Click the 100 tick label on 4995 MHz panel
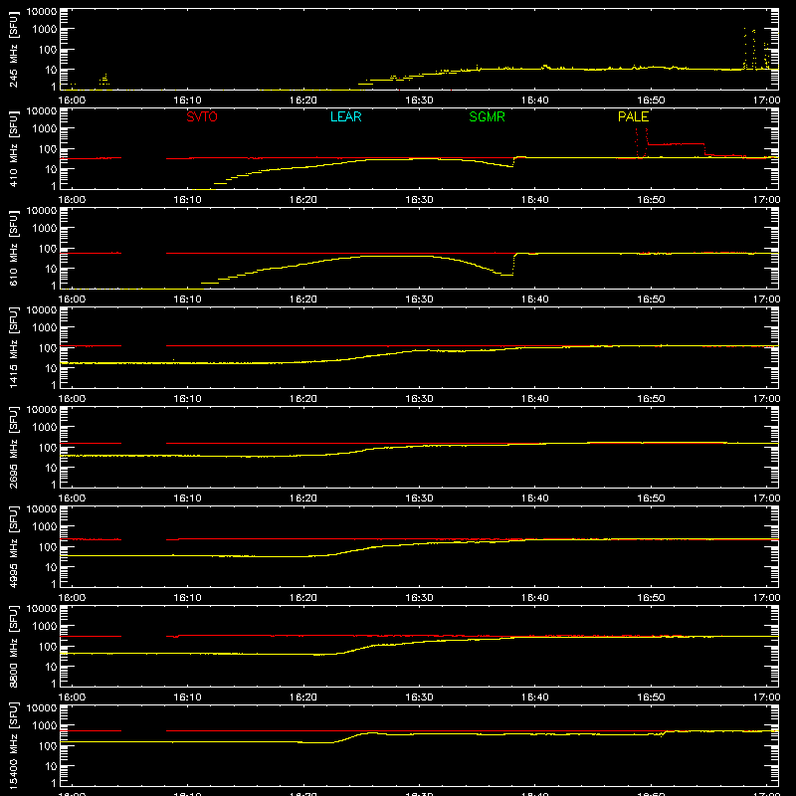The width and height of the screenshot is (796, 796). pos(48,547)
